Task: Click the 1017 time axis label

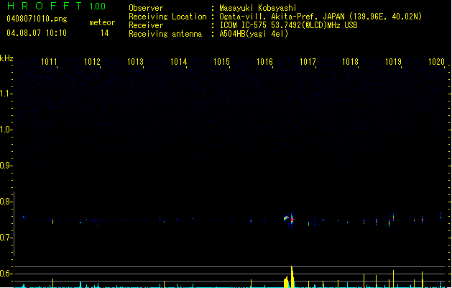Action: pyautogui.click(x=308, y=61)
